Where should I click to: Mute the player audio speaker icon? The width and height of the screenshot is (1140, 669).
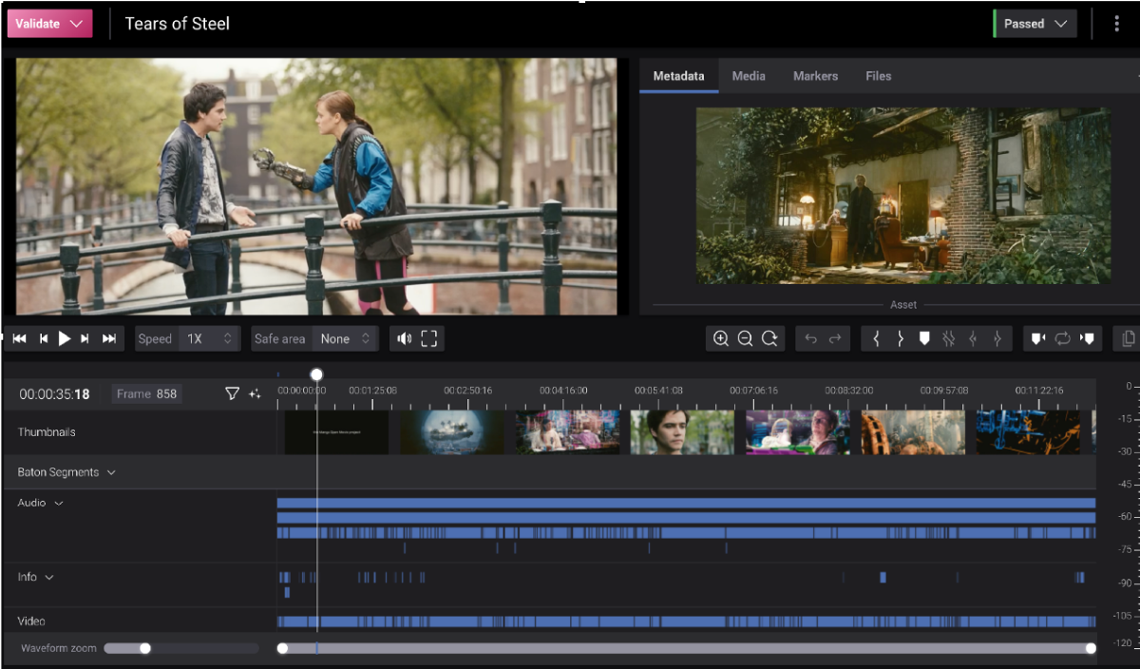coord(405,339)
